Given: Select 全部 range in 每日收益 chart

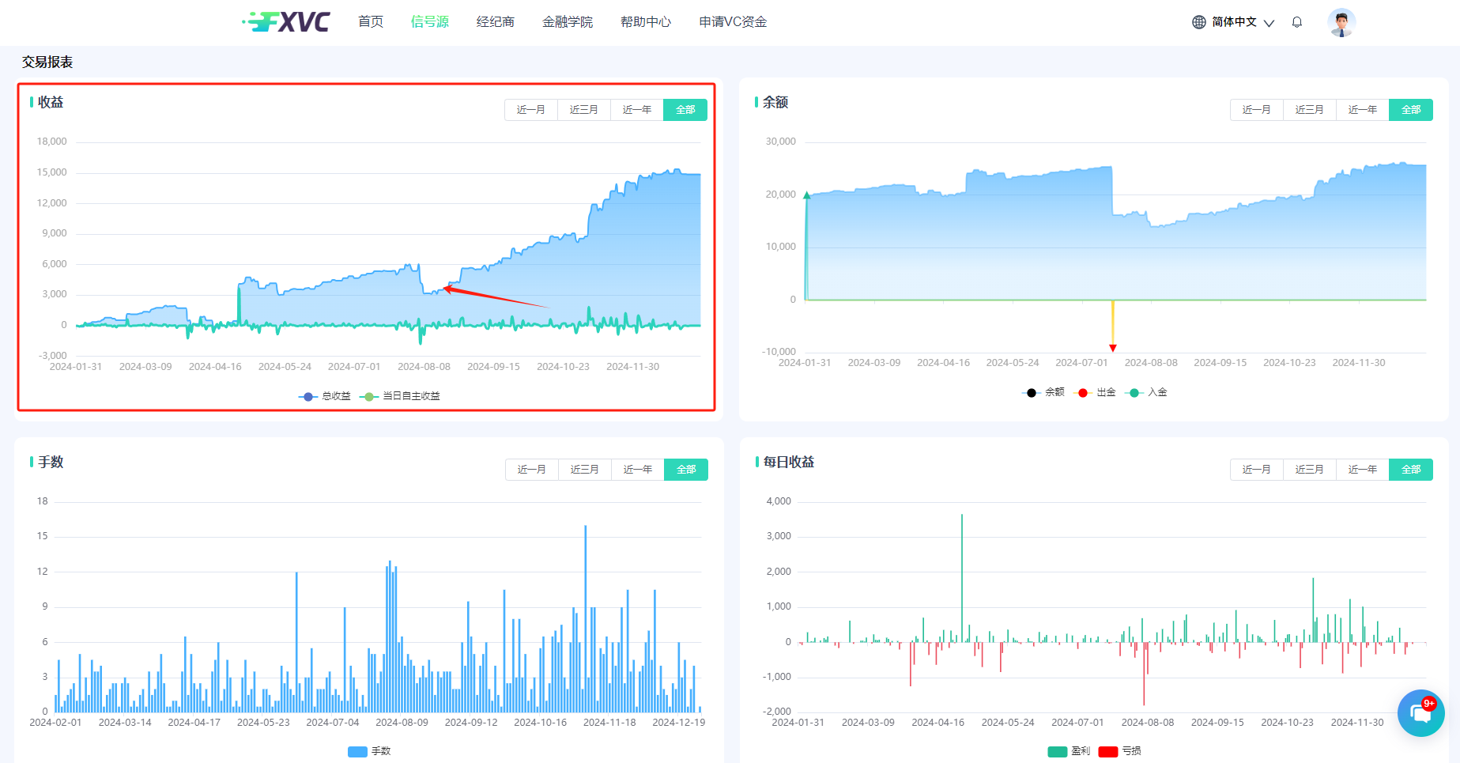Looking at the screenshot, I should (x=1410, y=470).
